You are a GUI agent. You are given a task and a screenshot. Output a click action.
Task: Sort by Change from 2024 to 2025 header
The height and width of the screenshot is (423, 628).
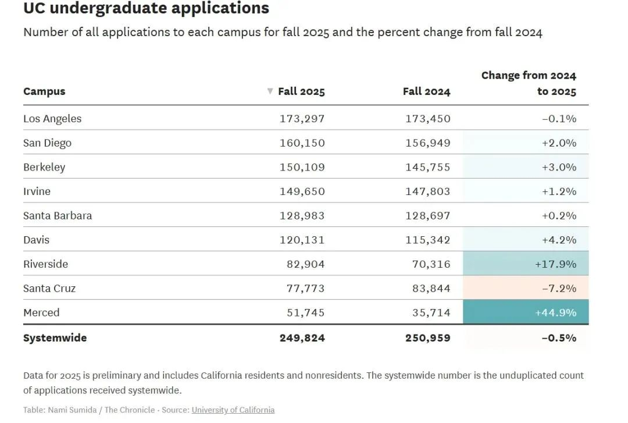coord(529,83)
